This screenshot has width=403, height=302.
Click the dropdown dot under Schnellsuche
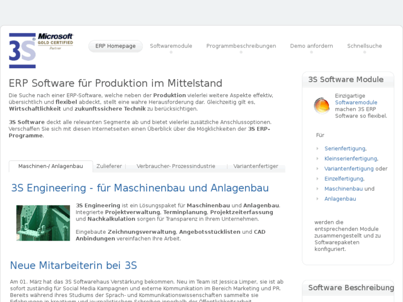pos(364,52)
